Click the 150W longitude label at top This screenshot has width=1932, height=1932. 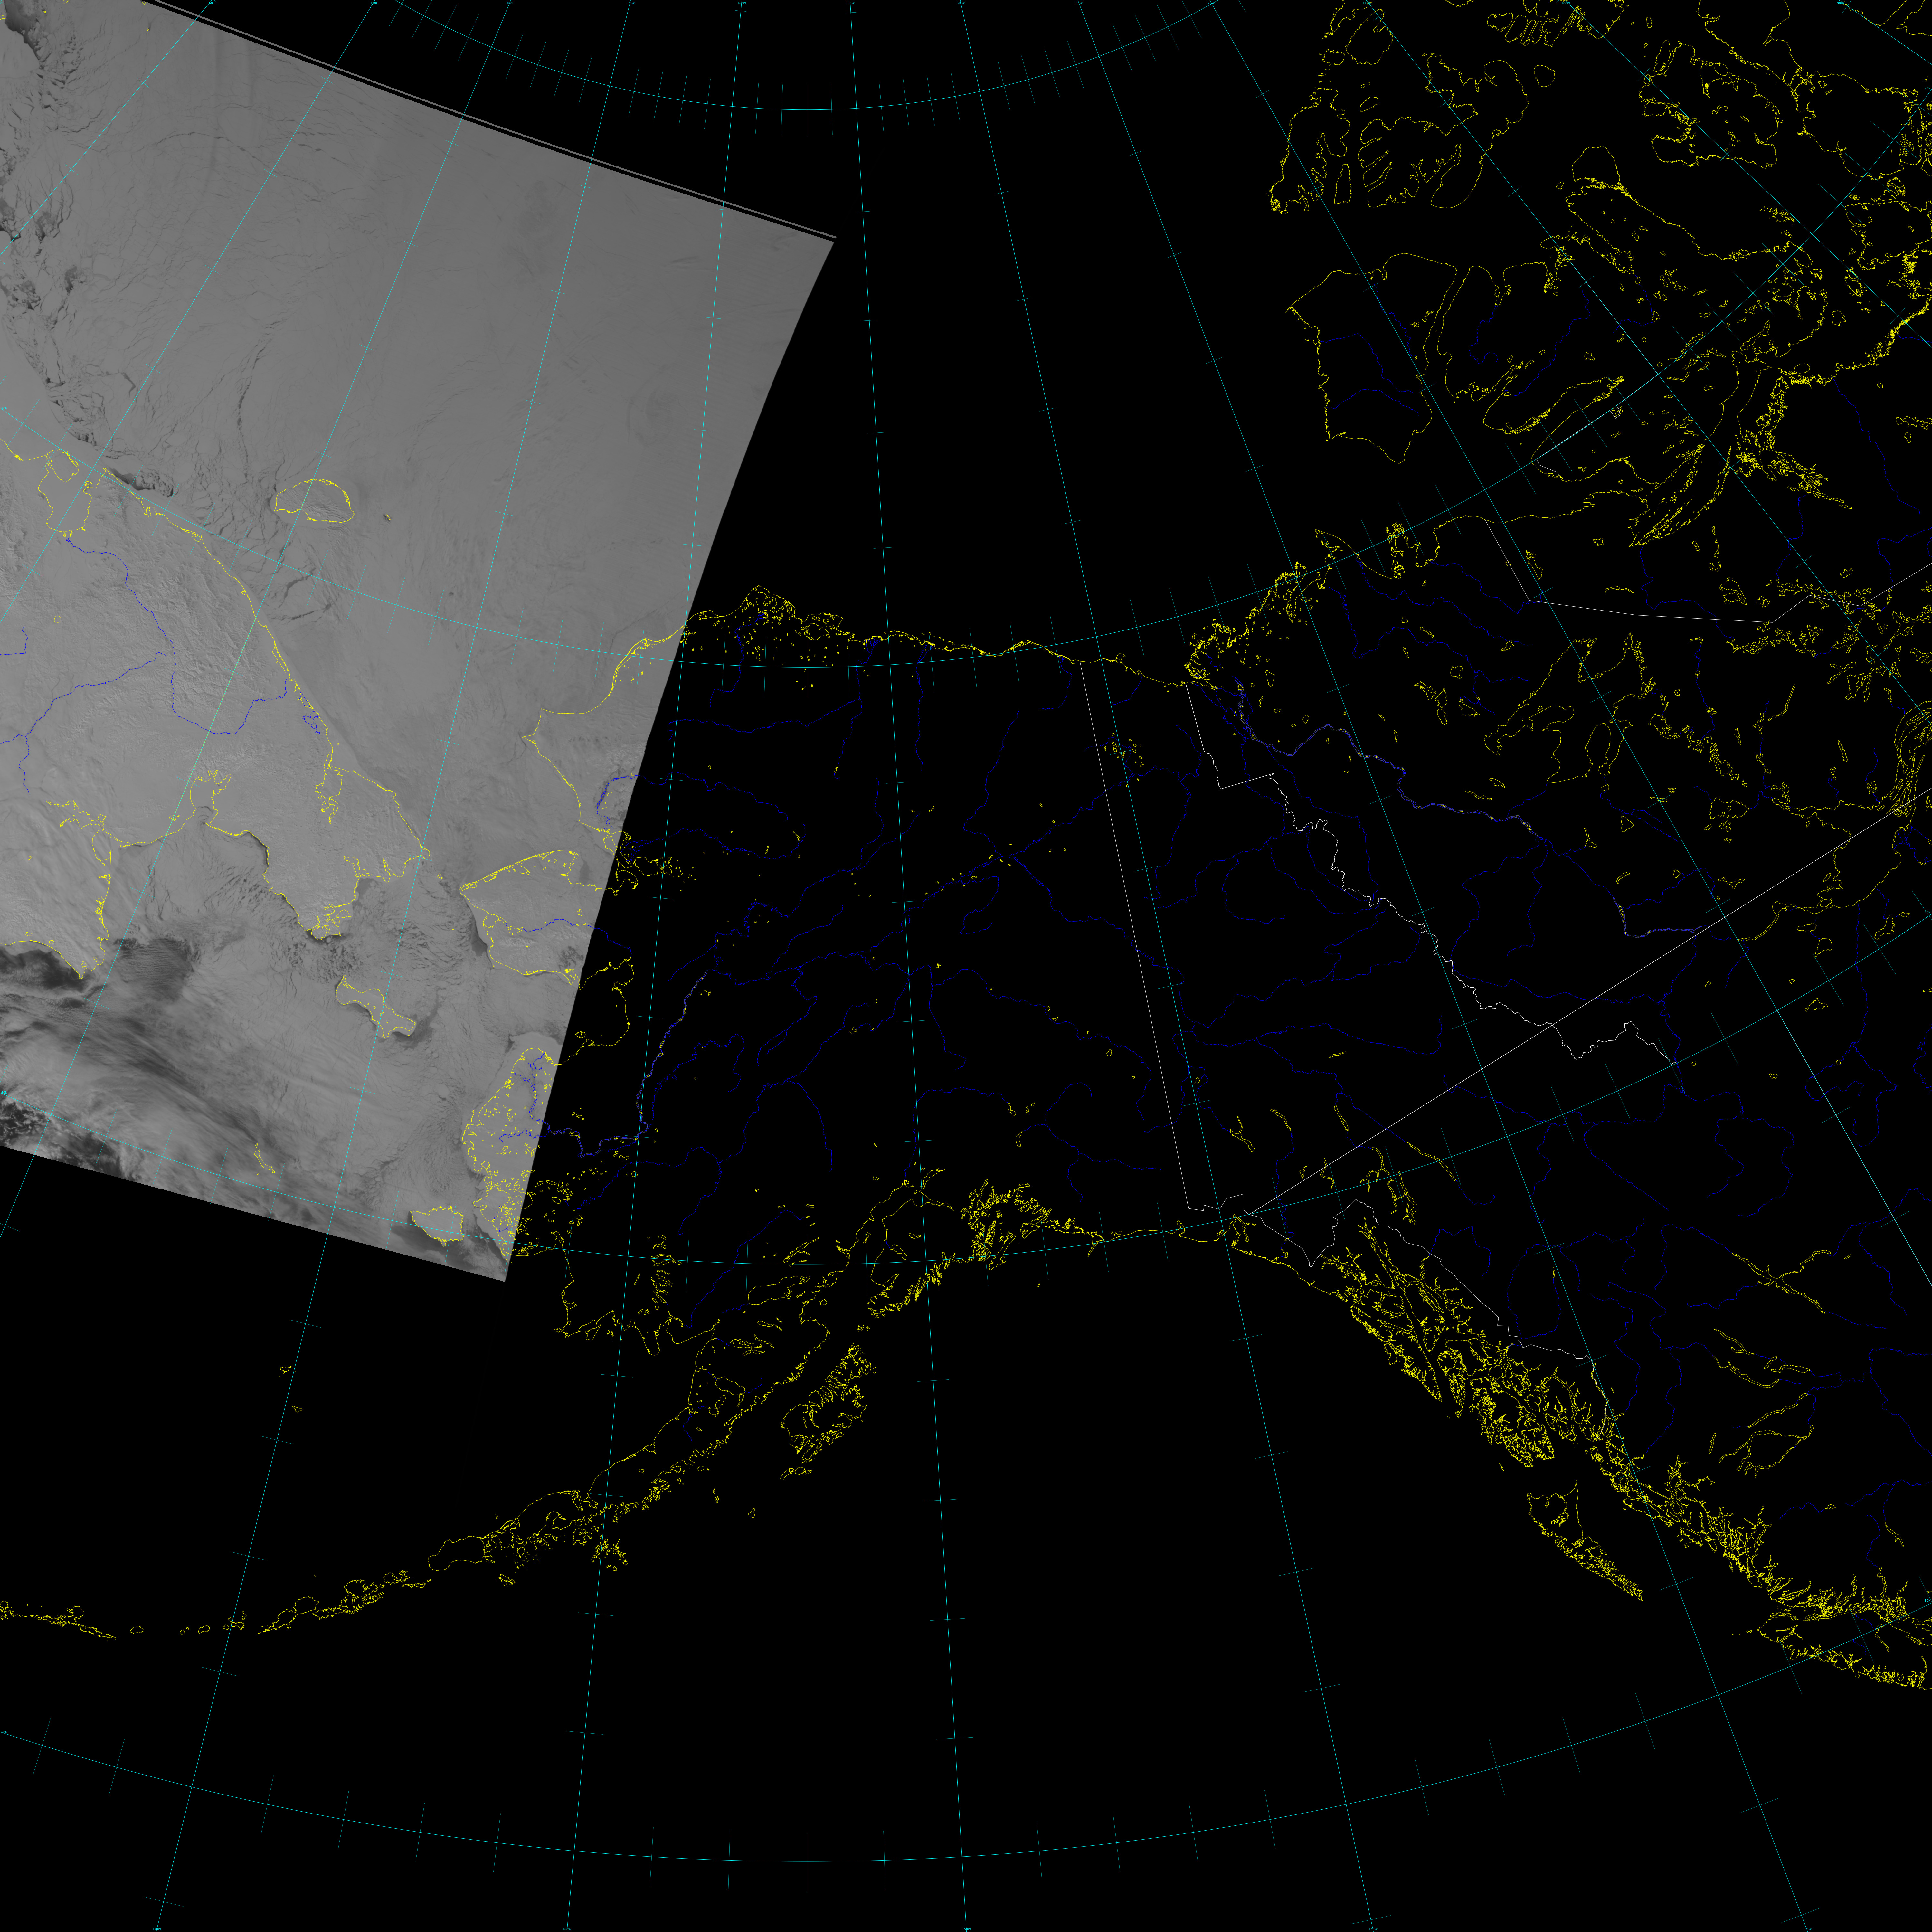point(850,3)
